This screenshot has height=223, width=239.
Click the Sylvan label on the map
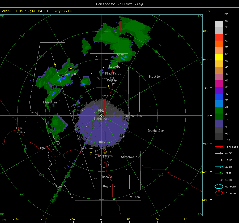tap(102, 78)
